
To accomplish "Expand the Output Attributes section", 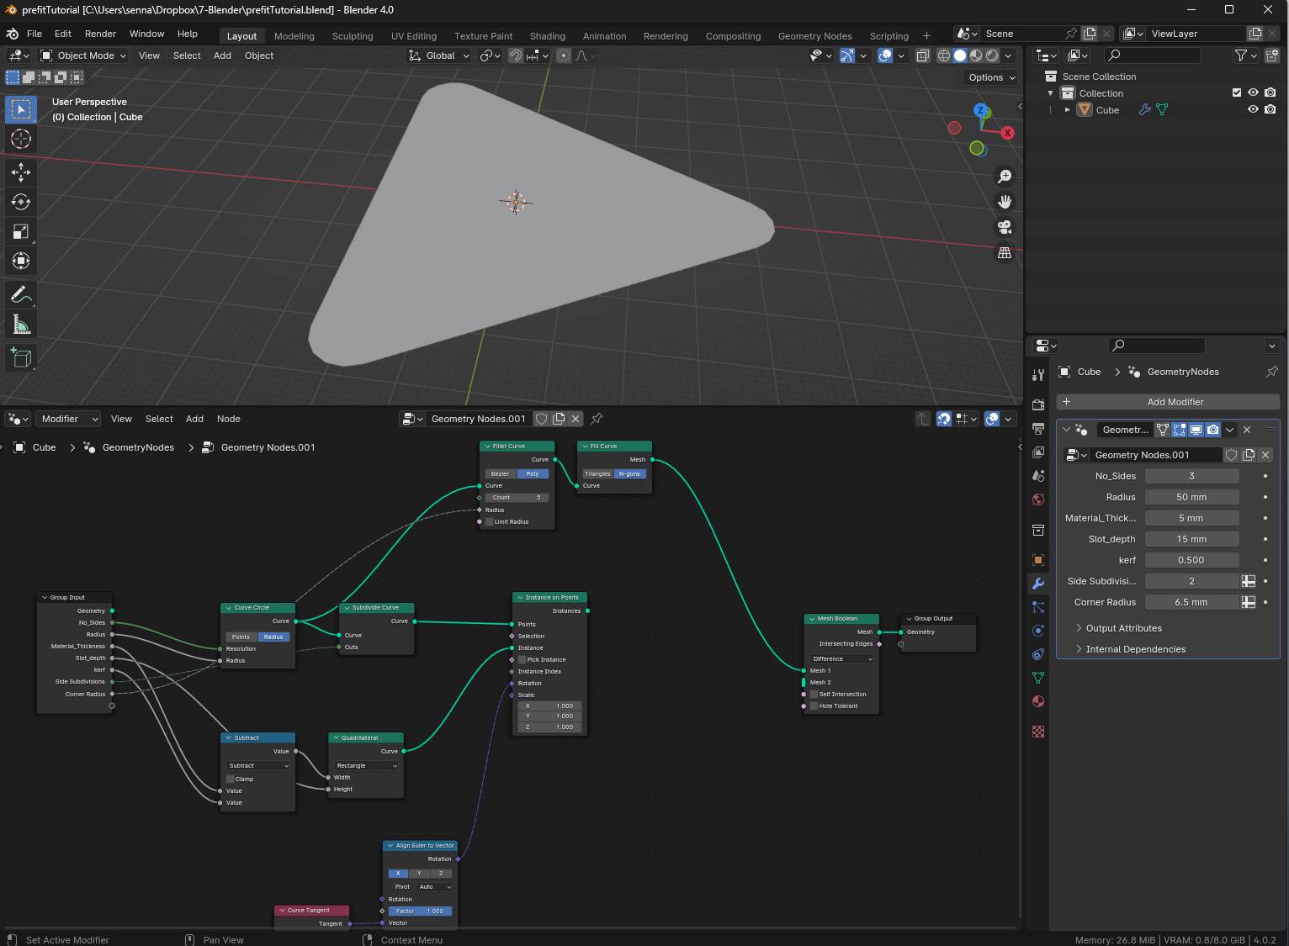I will tap(1123, 628).
